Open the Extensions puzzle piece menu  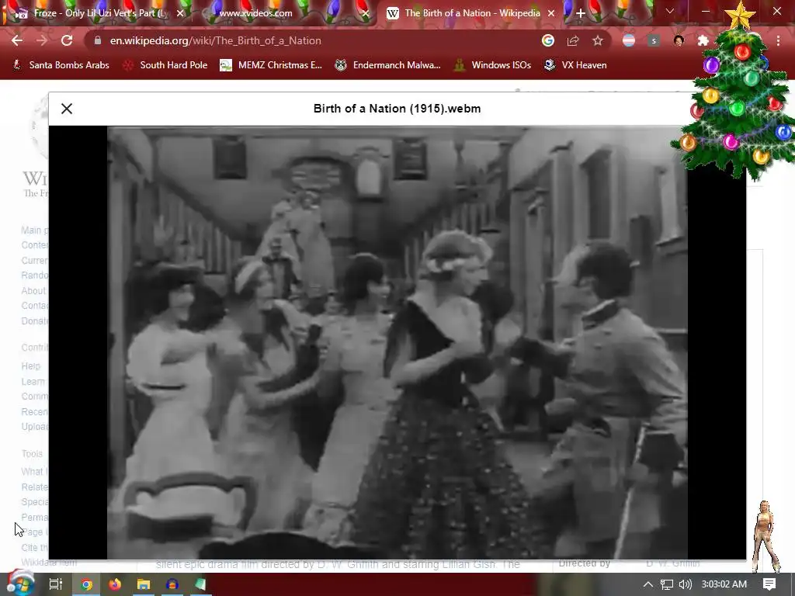point(703,40)
